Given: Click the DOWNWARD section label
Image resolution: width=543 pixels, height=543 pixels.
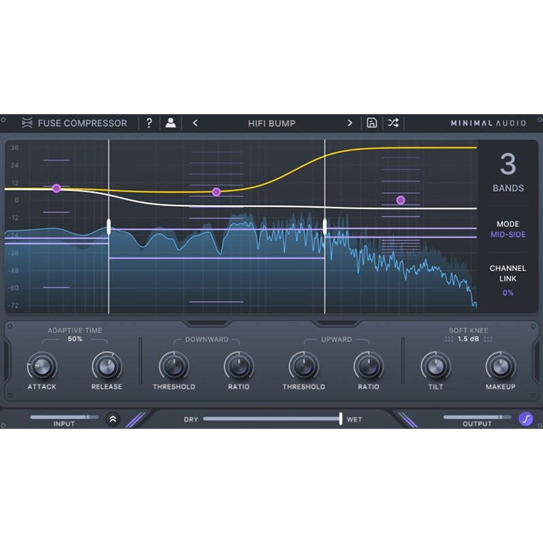Looking at the screenshot, I should point(207,339).
